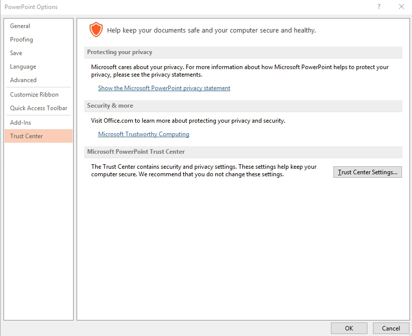Switch to Advanced options
The height and width of the screenshot is (336, 412).
(39, 80)
